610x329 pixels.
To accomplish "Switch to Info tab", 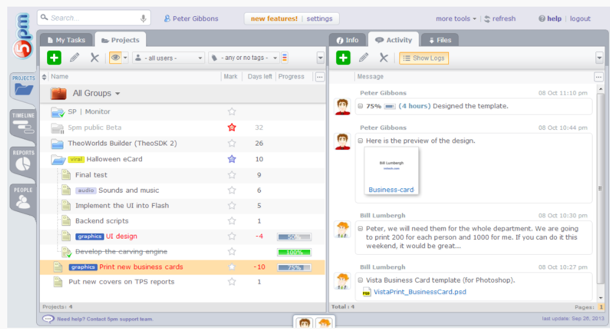I will (348, 40).
